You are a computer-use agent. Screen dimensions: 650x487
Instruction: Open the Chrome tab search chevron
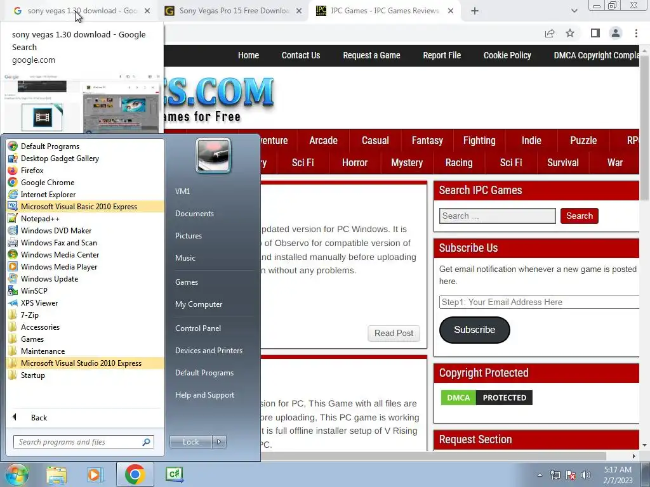574,11
